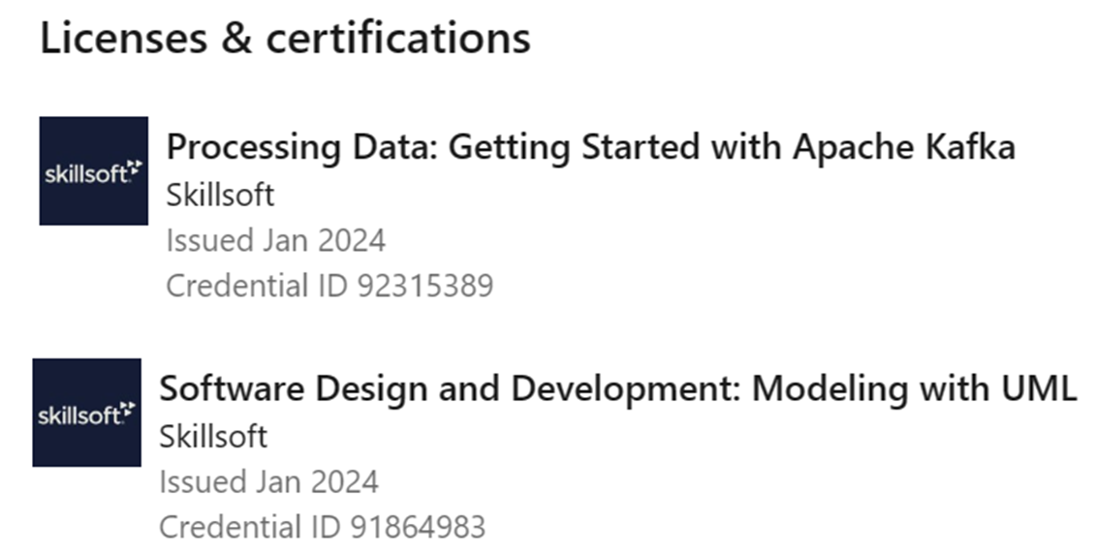Viewport: 1095px width, 553px height.
Task: Click the Skillsoft logo beside Apache Kafka certification
Action: (x=93, y=170)
